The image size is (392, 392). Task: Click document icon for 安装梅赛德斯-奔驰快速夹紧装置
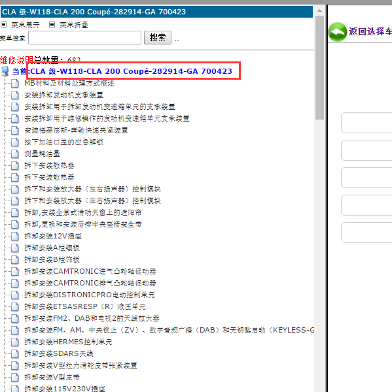pyautogui.click(x=15, y=130)
